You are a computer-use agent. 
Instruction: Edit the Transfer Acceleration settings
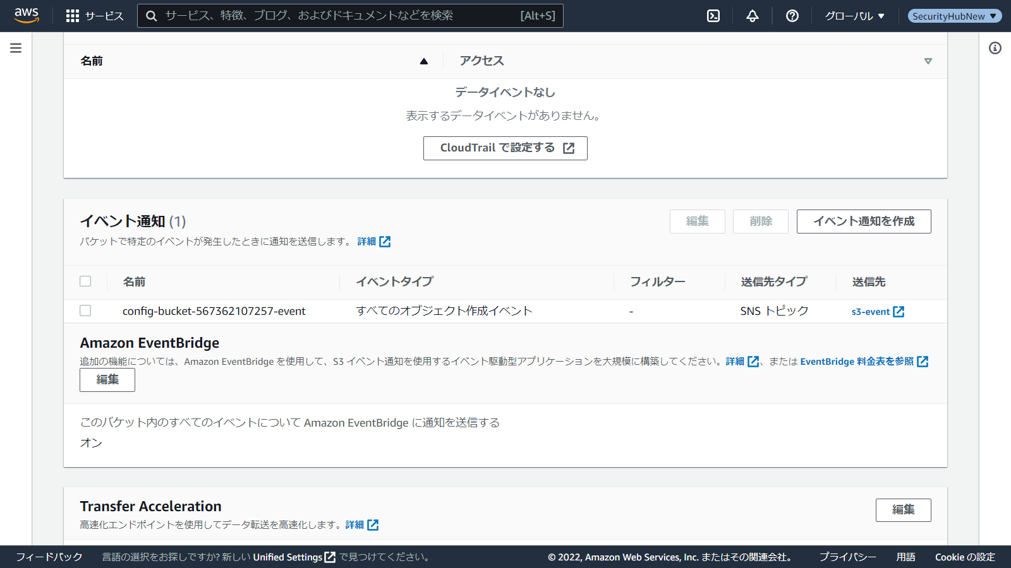pyautogui.click(x=903, y=510)
